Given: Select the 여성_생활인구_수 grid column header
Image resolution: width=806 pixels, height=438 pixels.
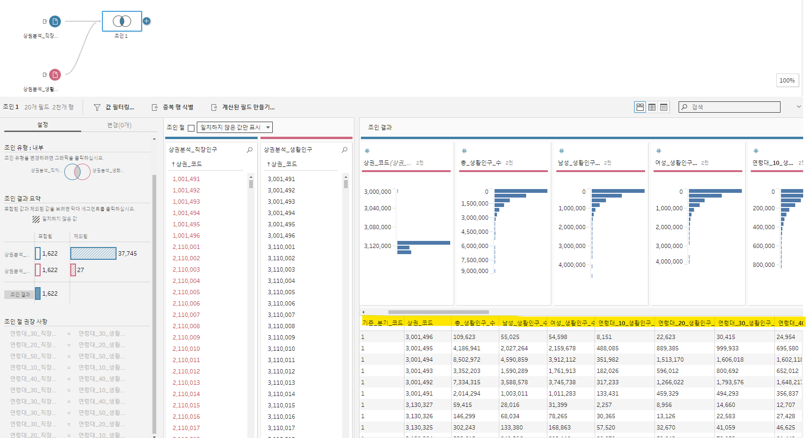Looking at the screenshot, I should [571, 322].
